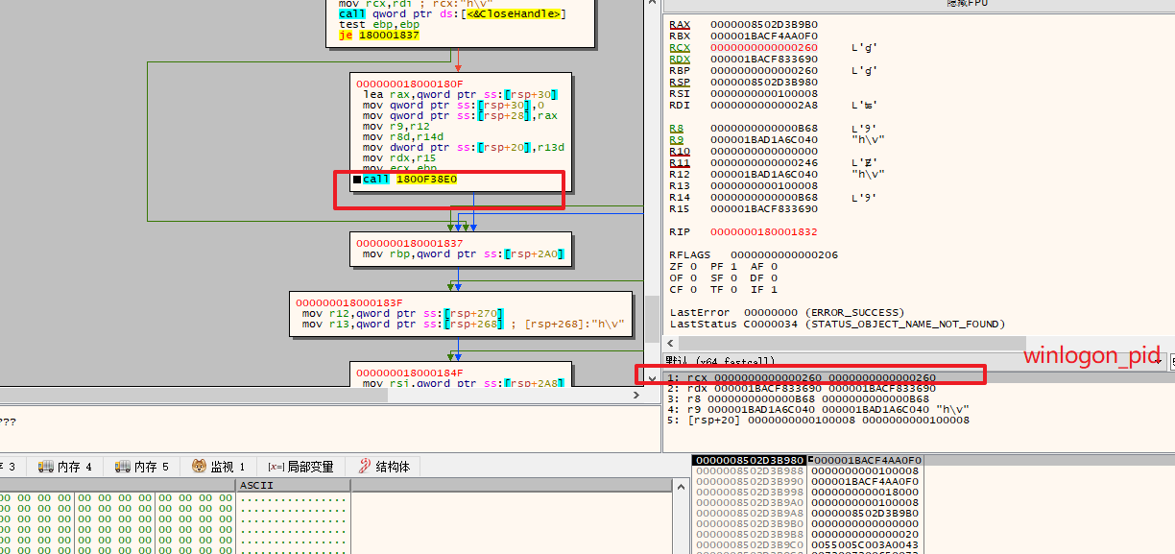Viewport: 1175px width, 554px height.
Task: Open the 监视 1 watch tab
Action: 218,467
